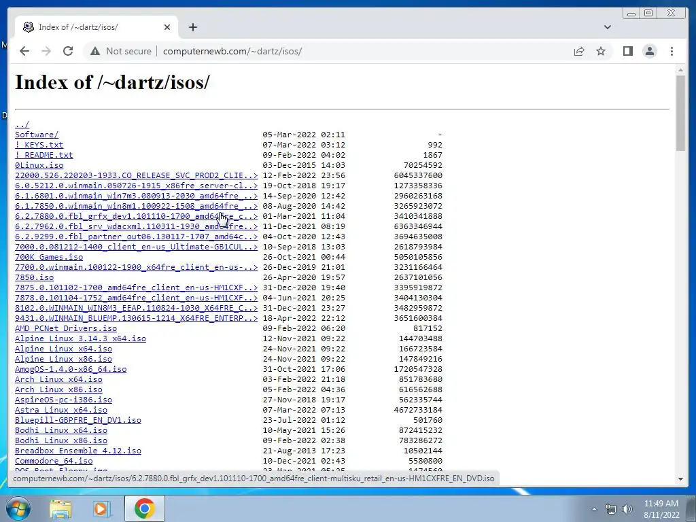Screen dimensions: 696x522
Task: Click the page scrollbar down arrow
Action: click(x=680, y=479)
